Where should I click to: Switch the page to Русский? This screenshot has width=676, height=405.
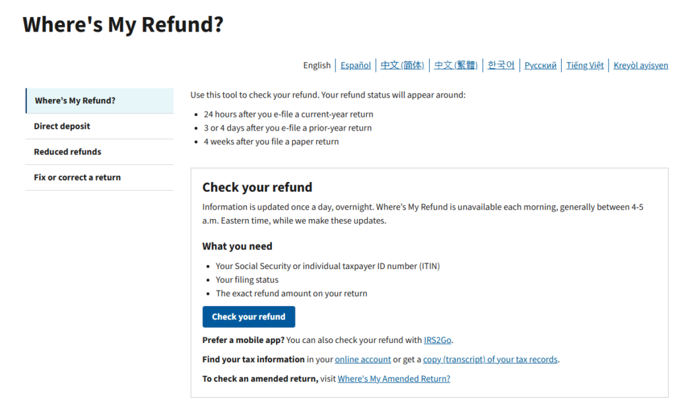click(x=540, y=65)
